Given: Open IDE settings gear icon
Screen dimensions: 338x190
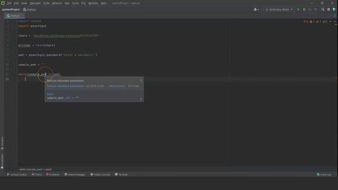Looking at the screenshot, I should click(x=328, y=9).
